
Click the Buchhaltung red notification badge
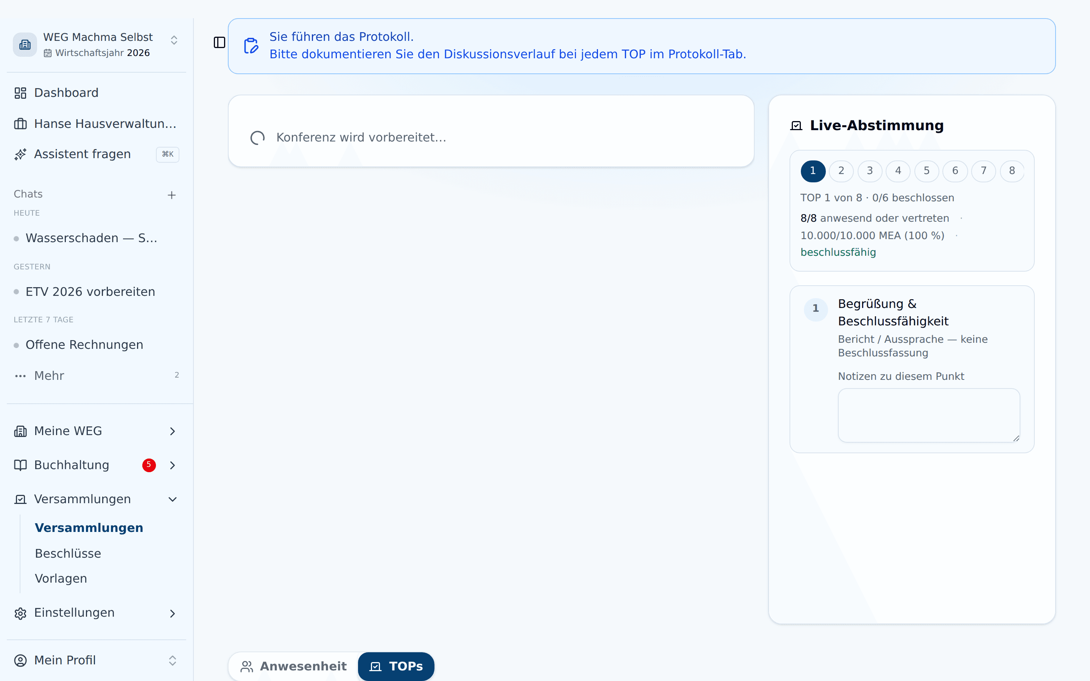(149, 465)
